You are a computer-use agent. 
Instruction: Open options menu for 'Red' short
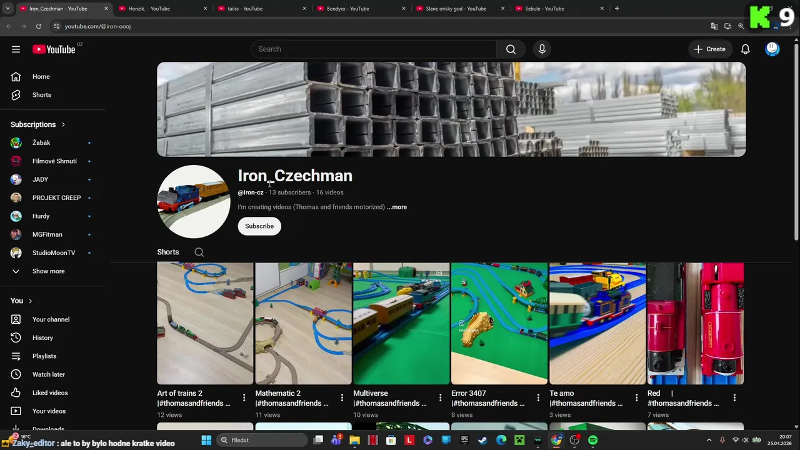[734, 397]
